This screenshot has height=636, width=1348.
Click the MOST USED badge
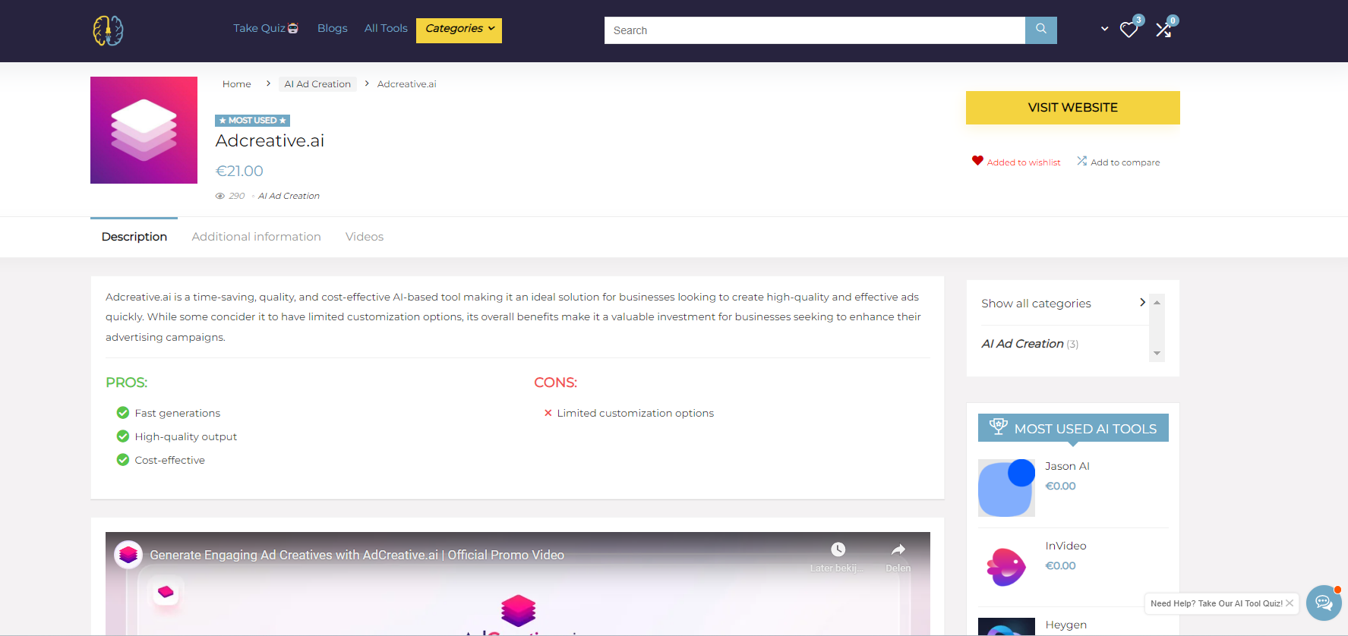pyautogui.click(x=253, y=121)
